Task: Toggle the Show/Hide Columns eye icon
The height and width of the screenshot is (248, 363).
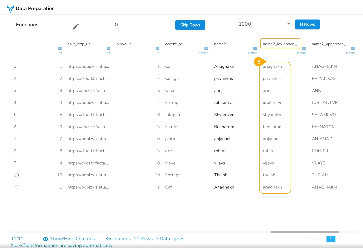Action: (46, 239)
